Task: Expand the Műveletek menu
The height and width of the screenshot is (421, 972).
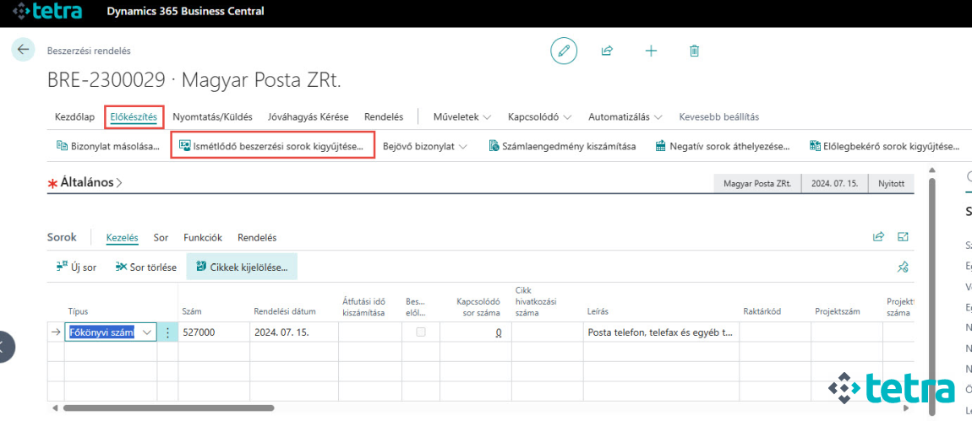Action: (462, 116)
